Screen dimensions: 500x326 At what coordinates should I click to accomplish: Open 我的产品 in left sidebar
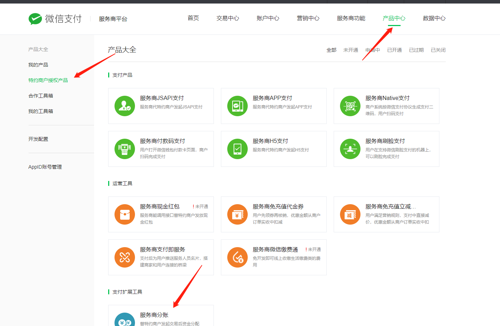38,65
